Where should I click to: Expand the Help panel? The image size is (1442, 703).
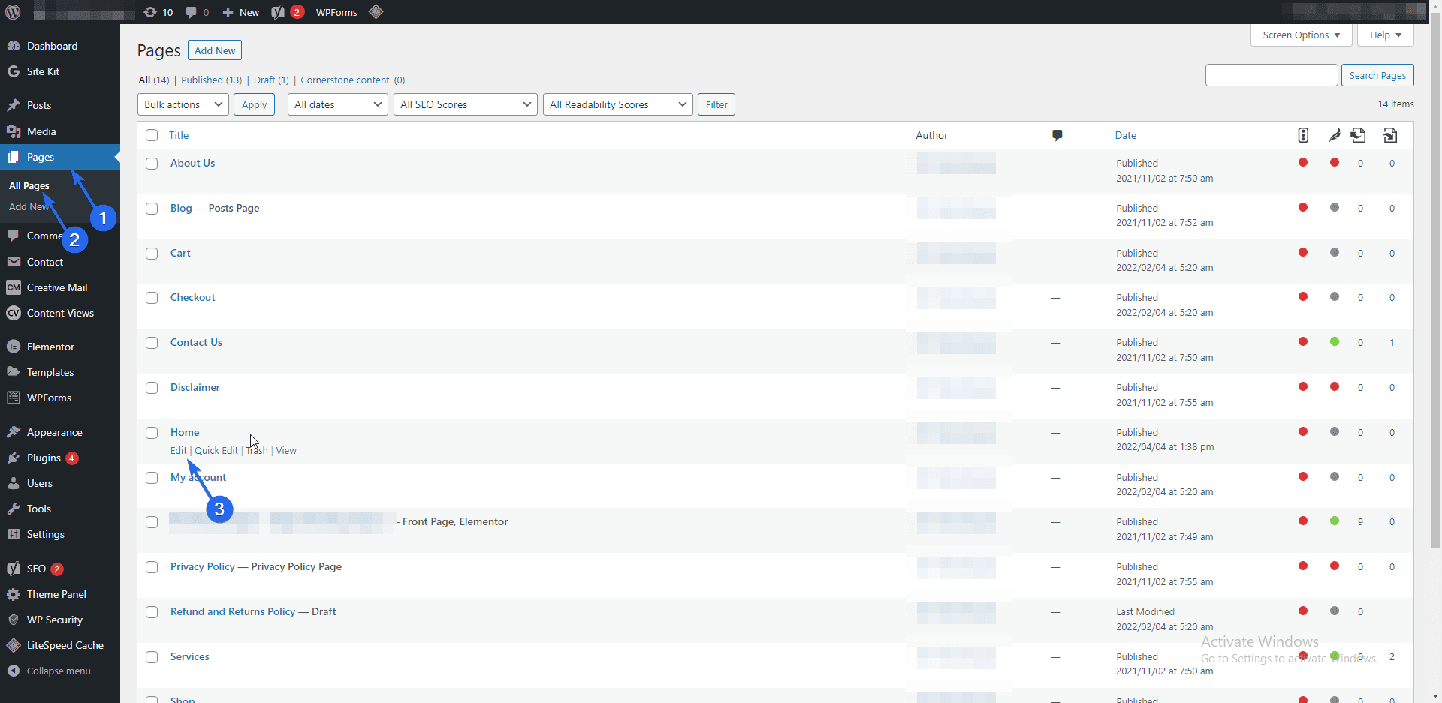[1386, 35]
